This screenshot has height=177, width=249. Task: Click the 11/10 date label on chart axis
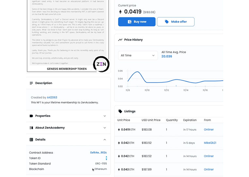(147, 90)
